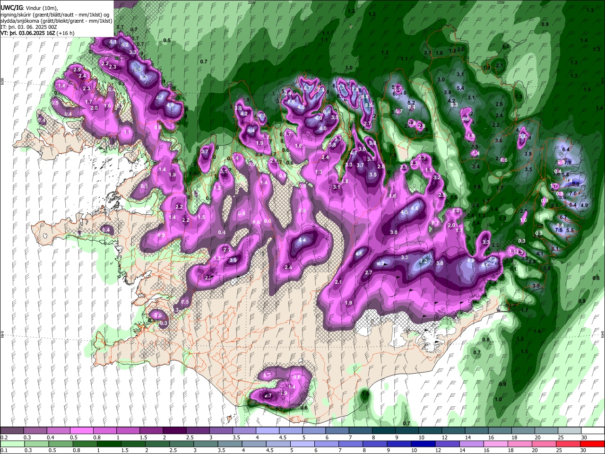Select the light pink rain swatch between 16 and 18

click(495, 444)
